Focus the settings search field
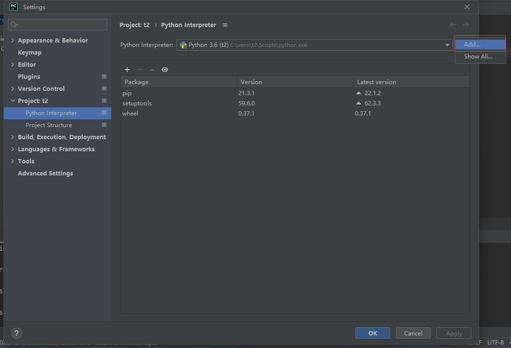Viewport: 511px width, 348px height. point(58,25)
